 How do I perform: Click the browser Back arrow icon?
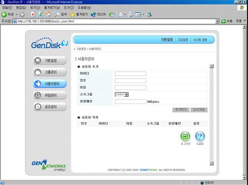point(4,14)
